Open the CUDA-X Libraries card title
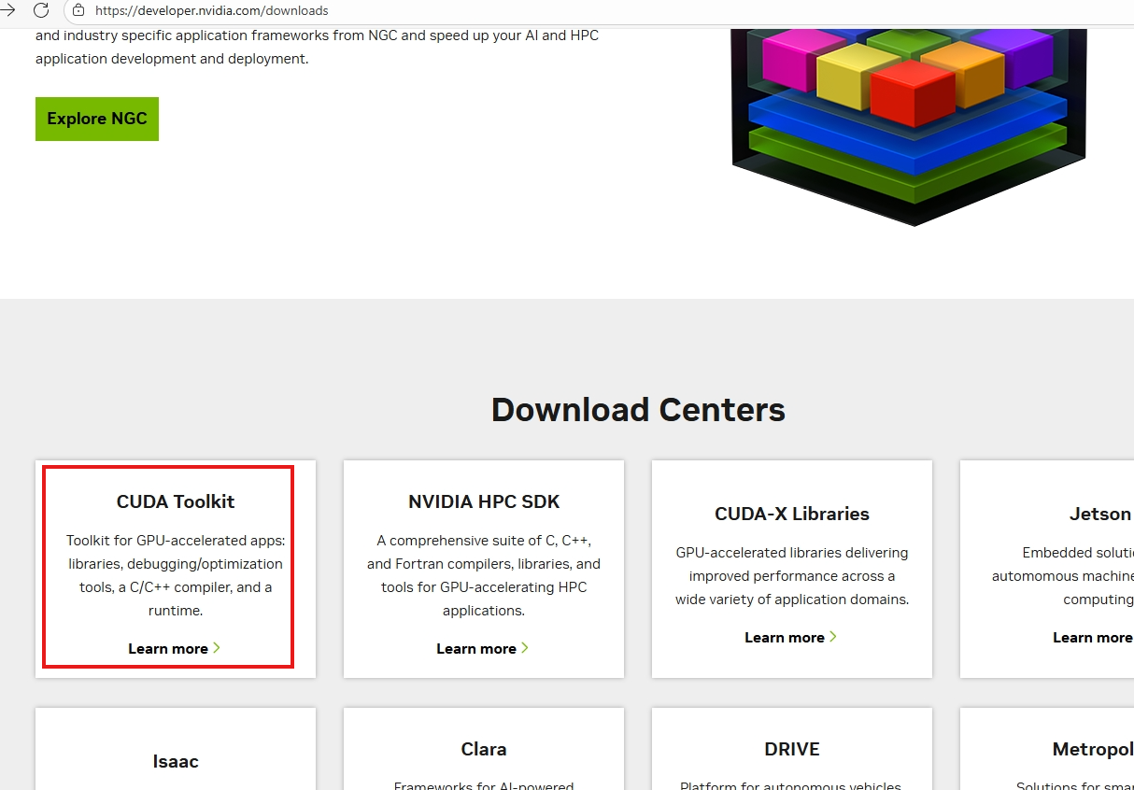1134x790 pixels. [x=792, y=514]
